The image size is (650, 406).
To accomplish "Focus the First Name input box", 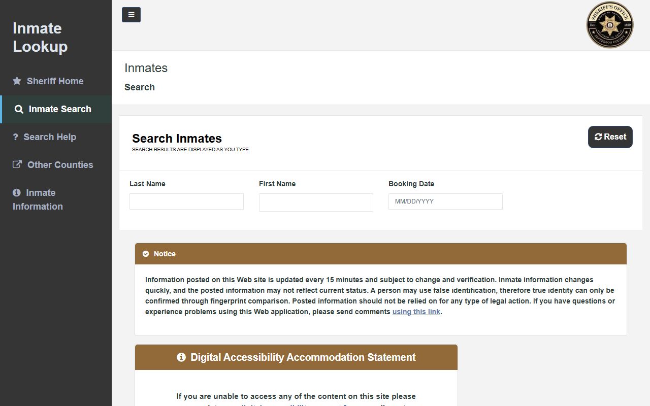I will [x=316, y=202].
